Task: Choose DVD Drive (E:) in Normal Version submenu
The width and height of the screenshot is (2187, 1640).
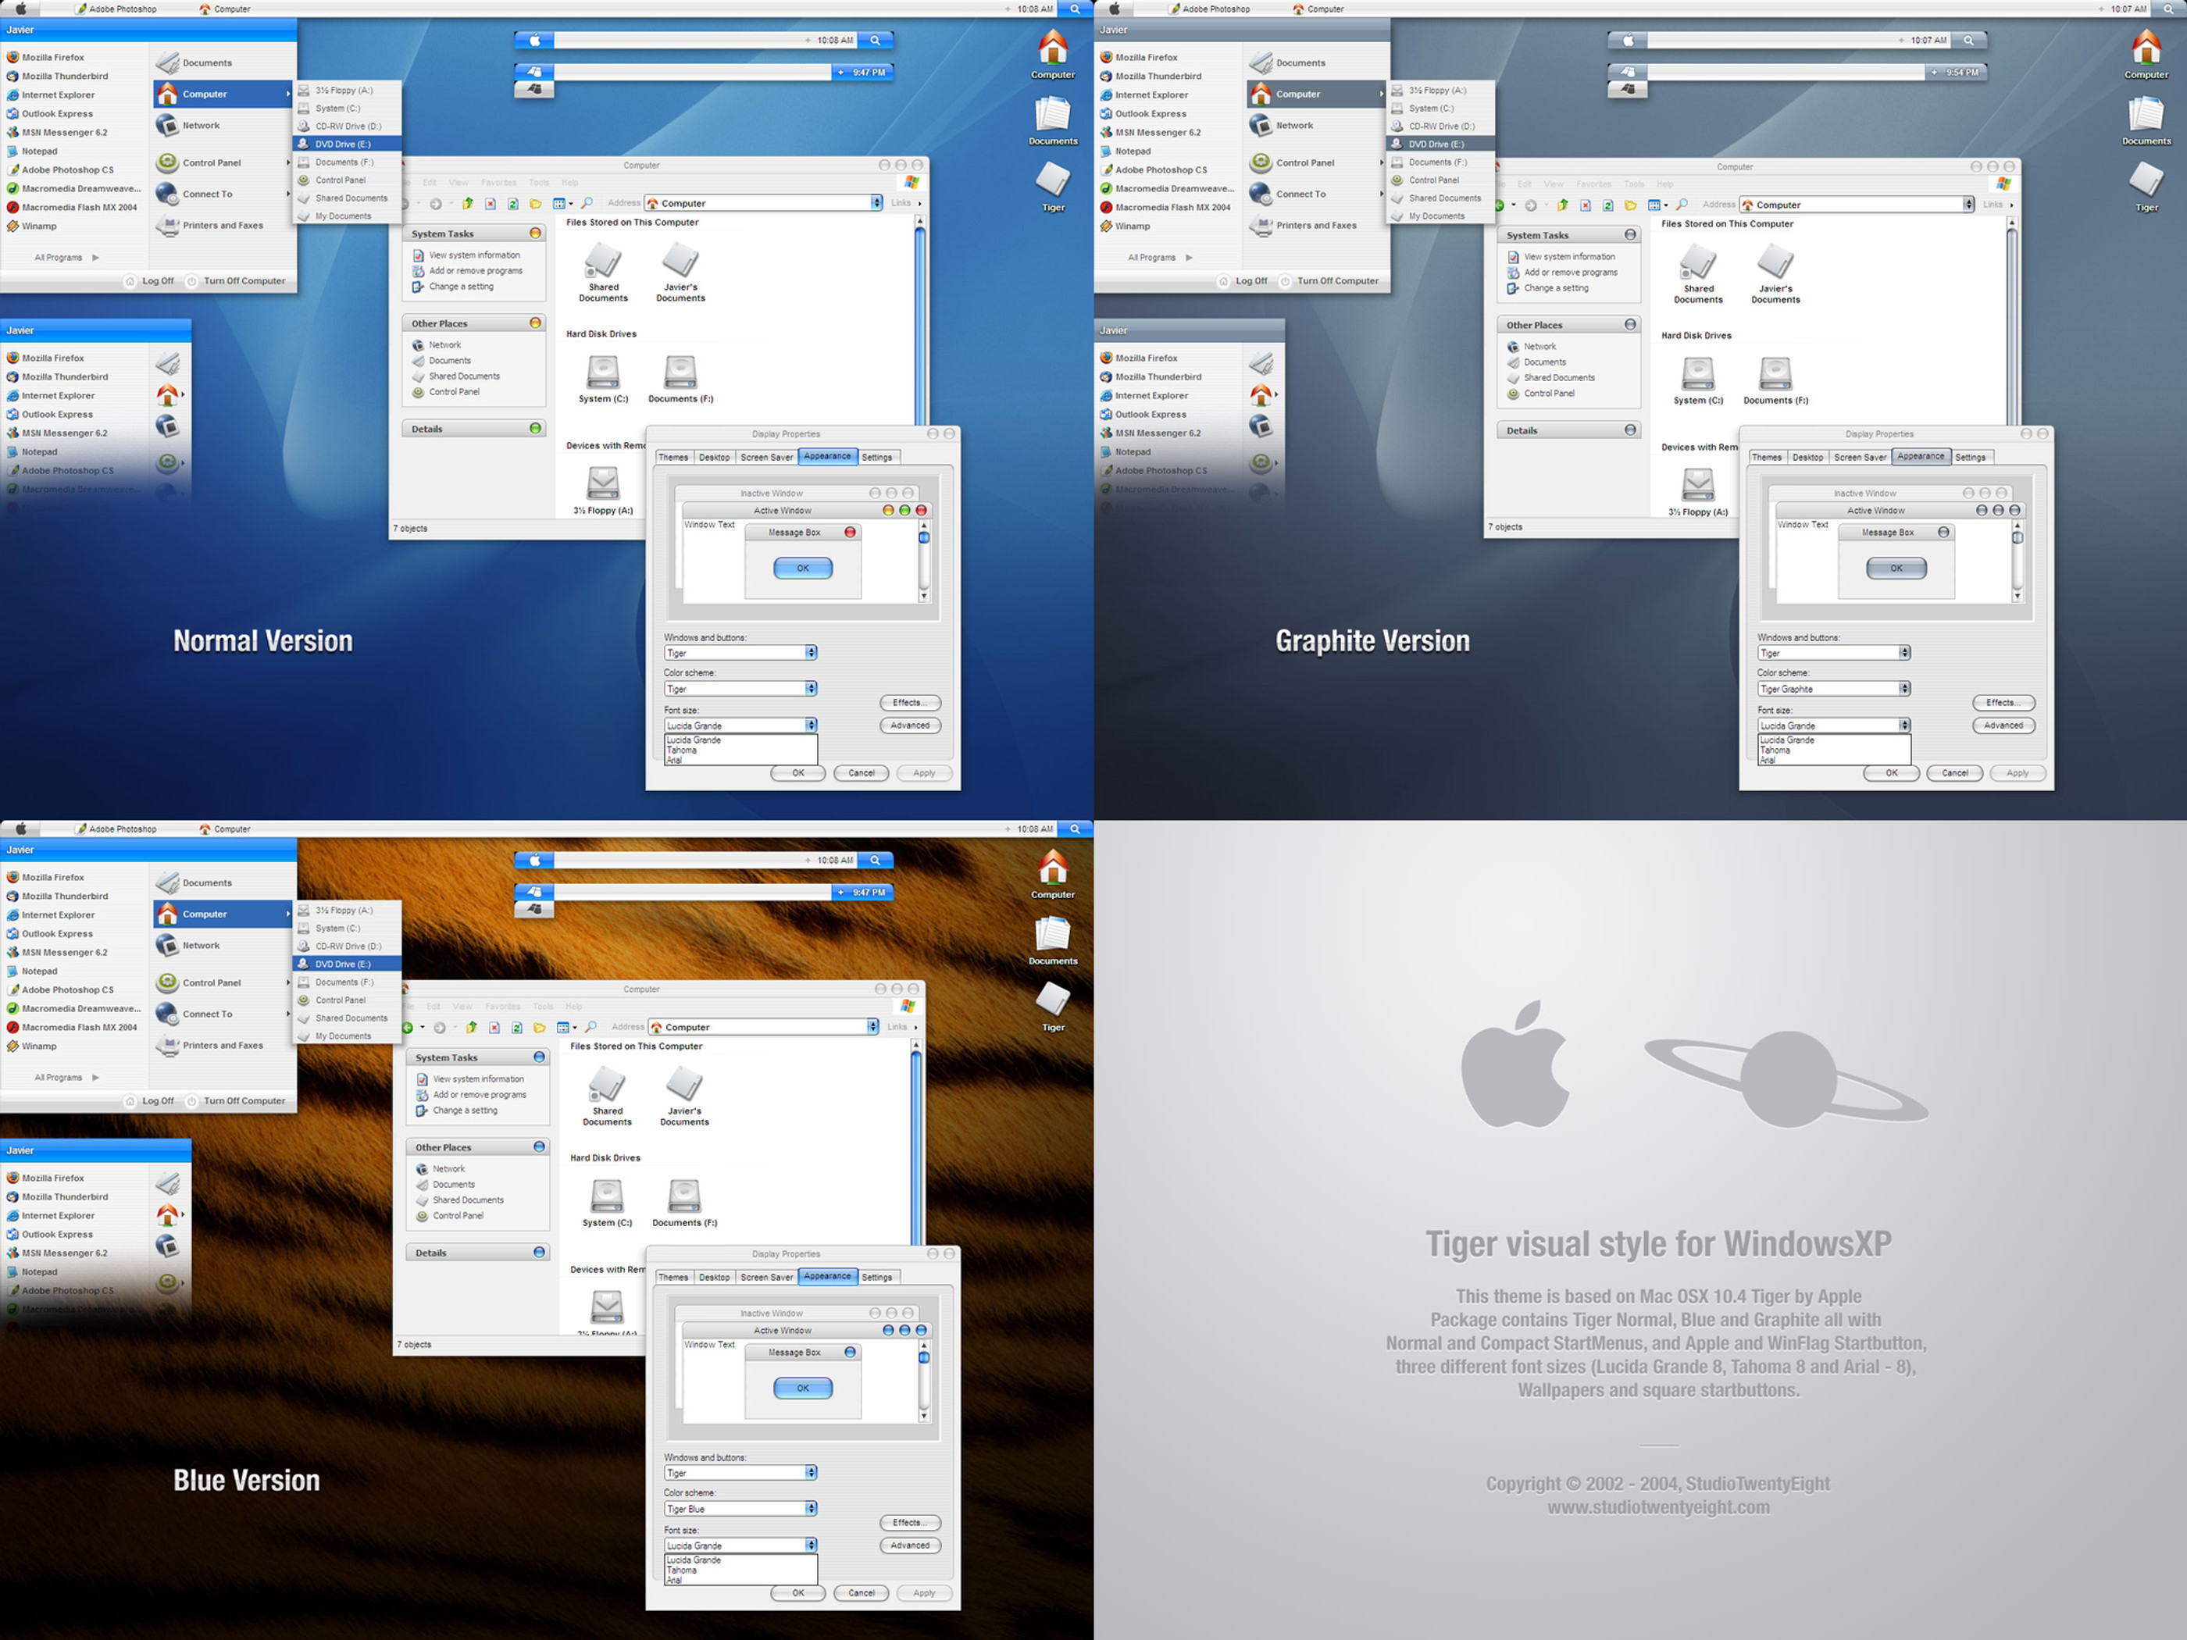Action: [348, 144]
